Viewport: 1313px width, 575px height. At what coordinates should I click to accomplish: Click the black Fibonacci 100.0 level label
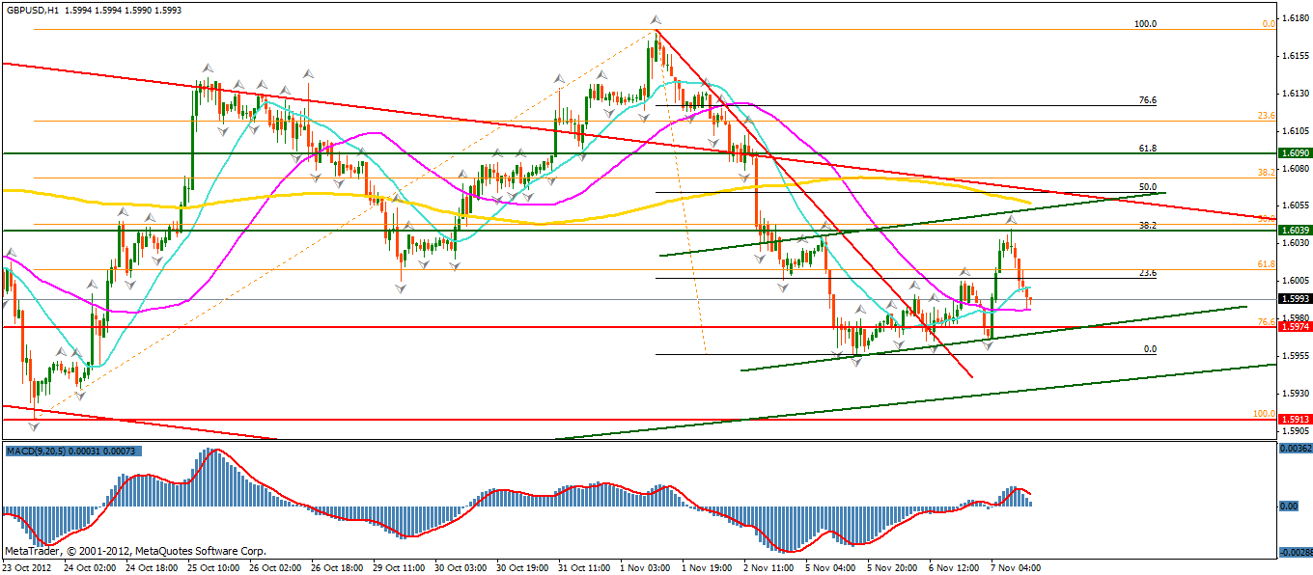point(1145,23)
